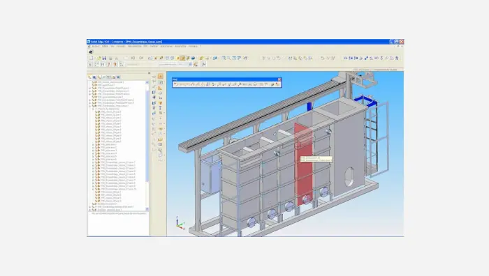Screen dimensions: 489x276
Task: Open the combo box in second toolbar row
Action: point(175,64)
